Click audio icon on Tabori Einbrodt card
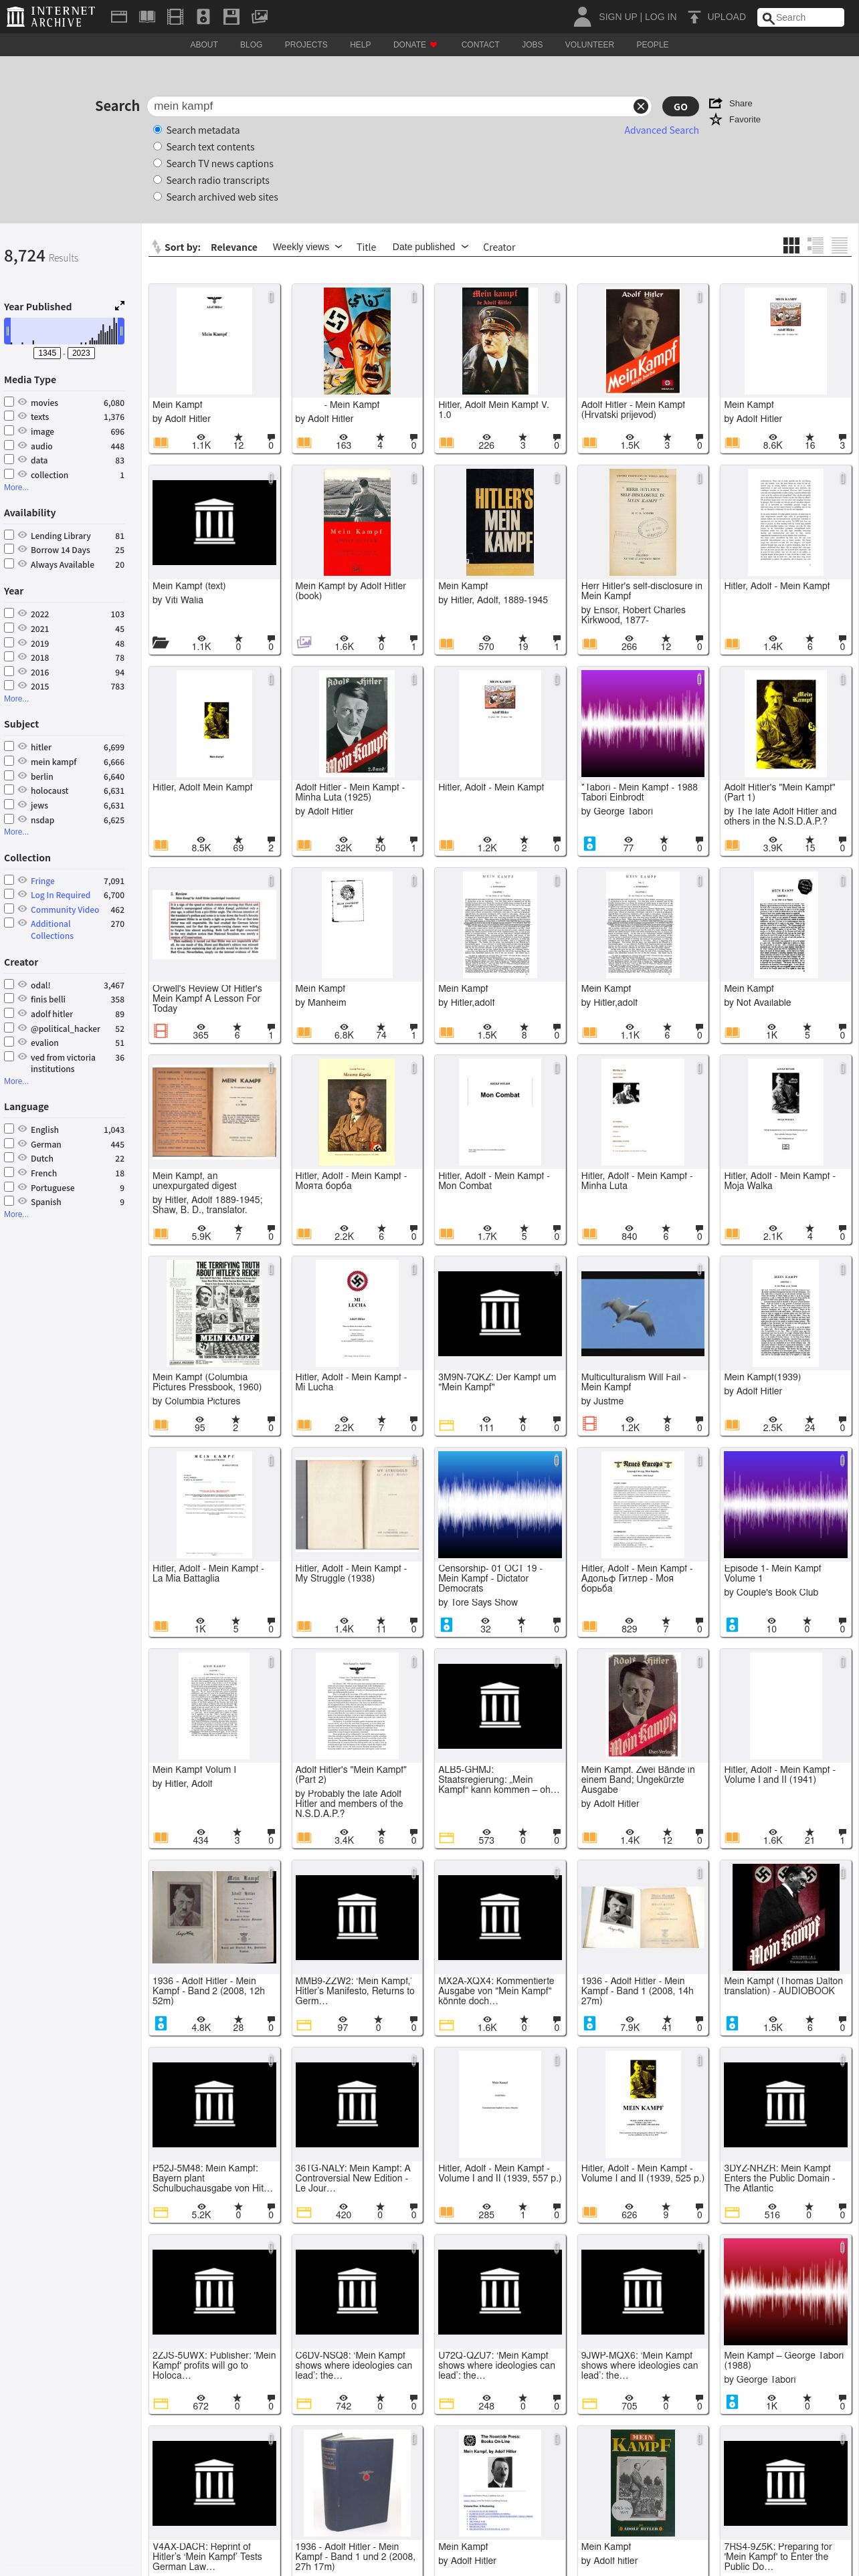The width and height of the screenshot is (859, 2576). coord(590,844)
